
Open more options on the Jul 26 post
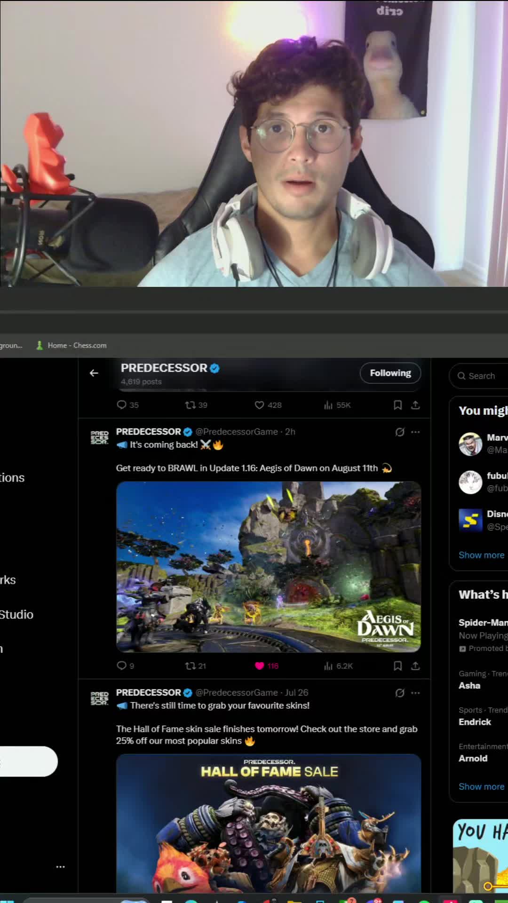(415, 693)
